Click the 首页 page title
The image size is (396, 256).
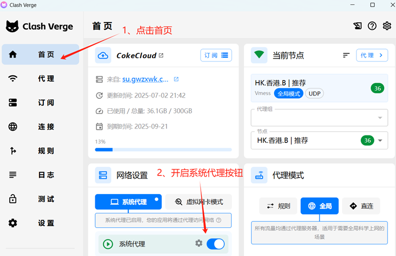[102, 26]
